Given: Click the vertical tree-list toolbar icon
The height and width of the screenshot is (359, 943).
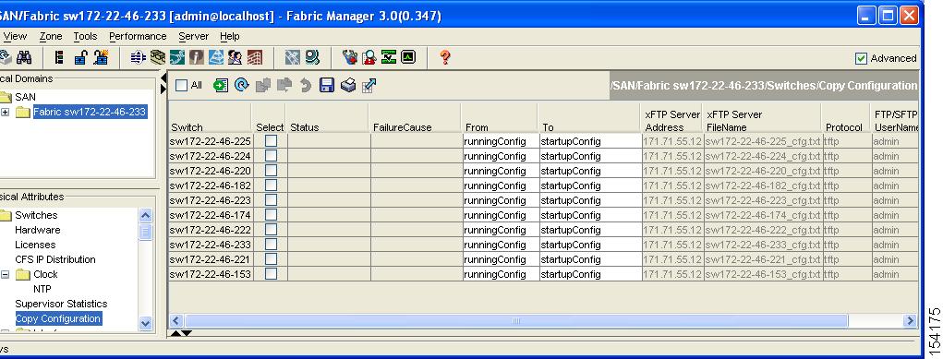Looking at the screenshot, I should [59, 58].
